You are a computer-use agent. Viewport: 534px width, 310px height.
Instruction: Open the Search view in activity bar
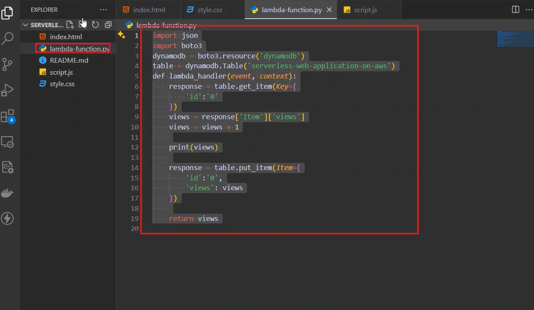coord(8,39)
